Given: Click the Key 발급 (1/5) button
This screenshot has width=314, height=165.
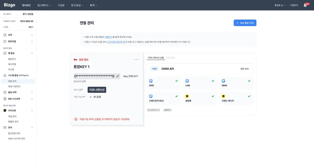Looking at the screenshot, I should [245, 23].
